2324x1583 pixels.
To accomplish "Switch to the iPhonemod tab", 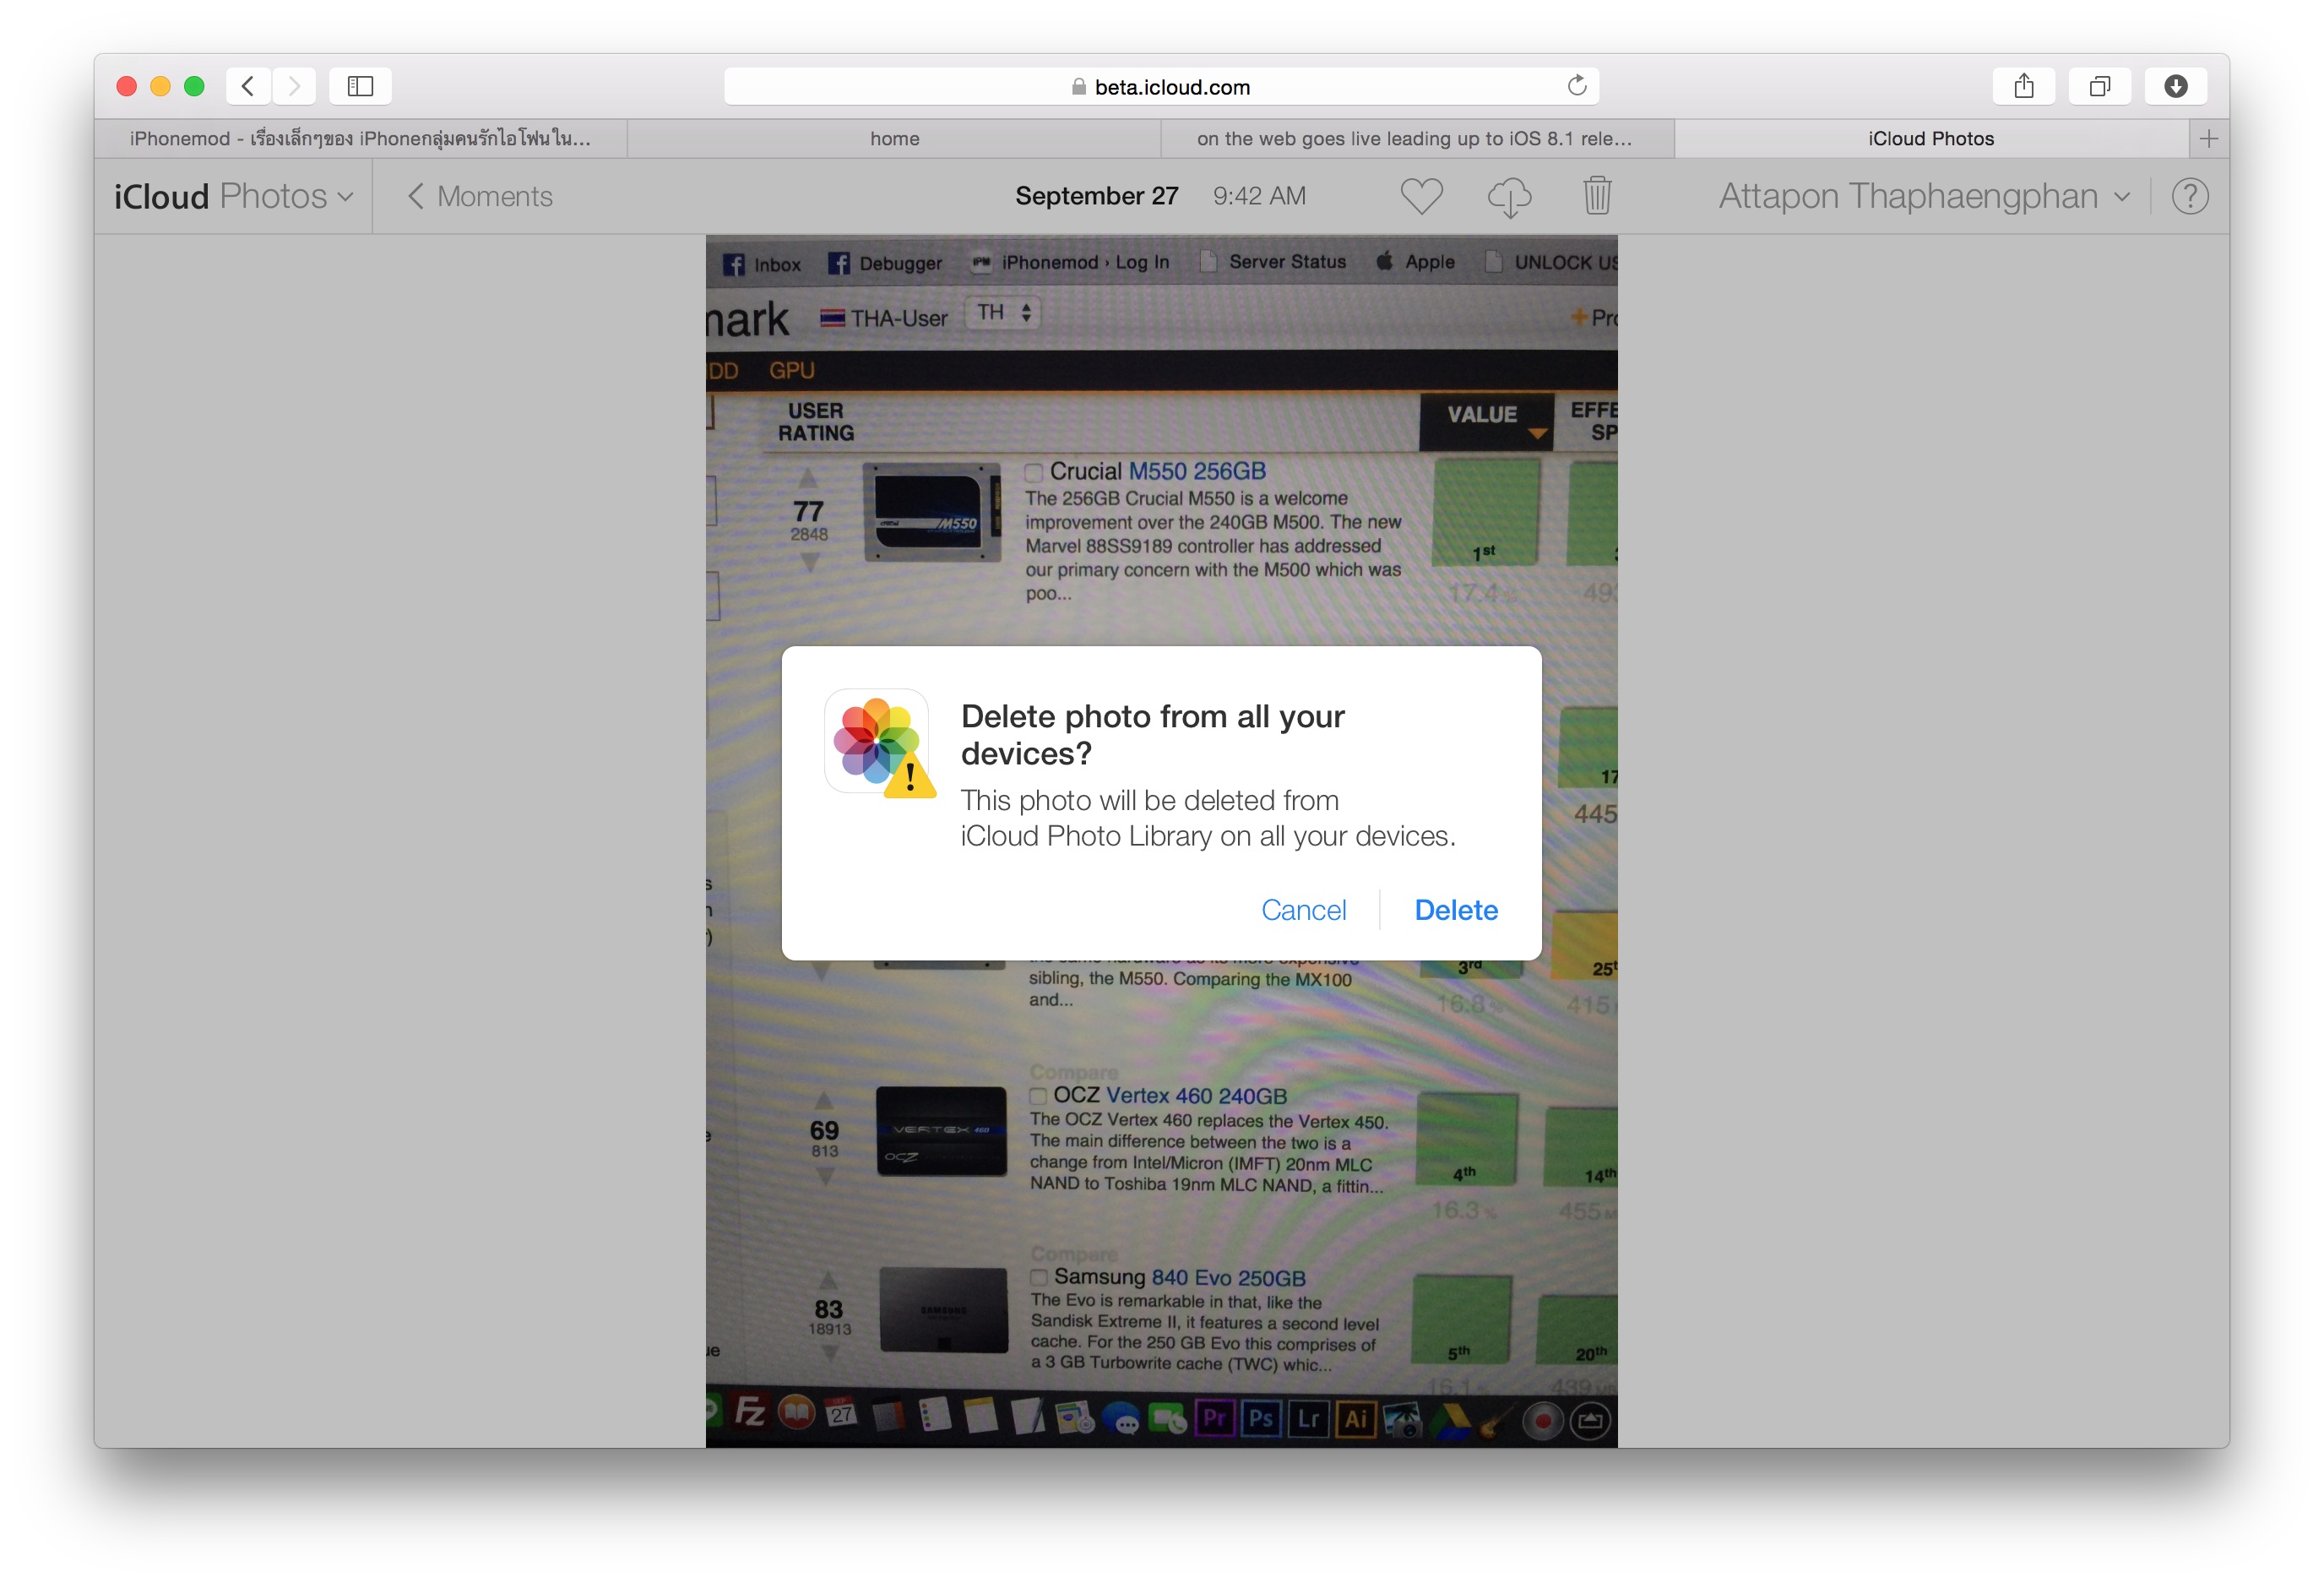I will click(361, 138).
